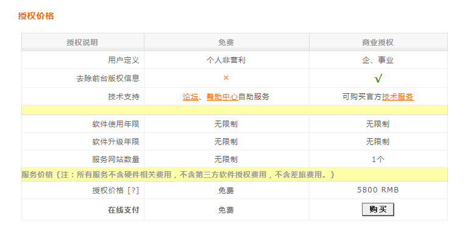Click the 技术支持 row label

point(124,97)
